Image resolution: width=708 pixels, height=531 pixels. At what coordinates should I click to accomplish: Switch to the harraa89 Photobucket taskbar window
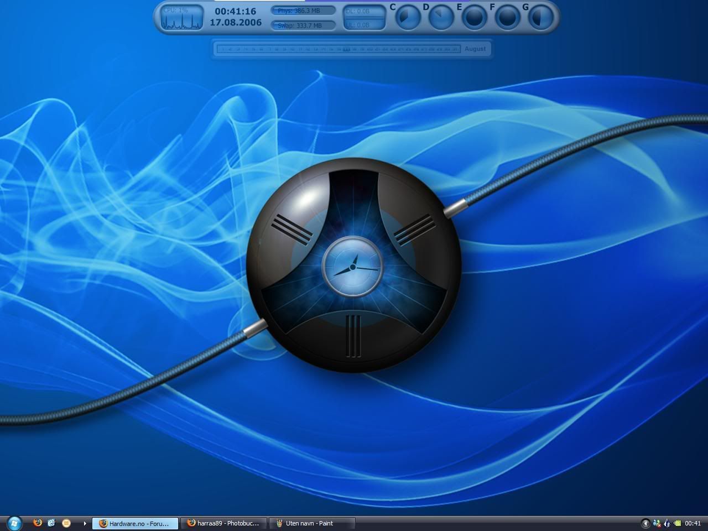pyautogui.click(x=224, y=523)
